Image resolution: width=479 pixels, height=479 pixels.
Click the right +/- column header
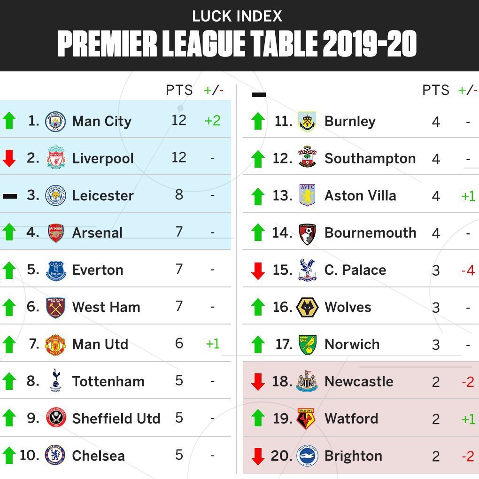[x=467, y=90]
